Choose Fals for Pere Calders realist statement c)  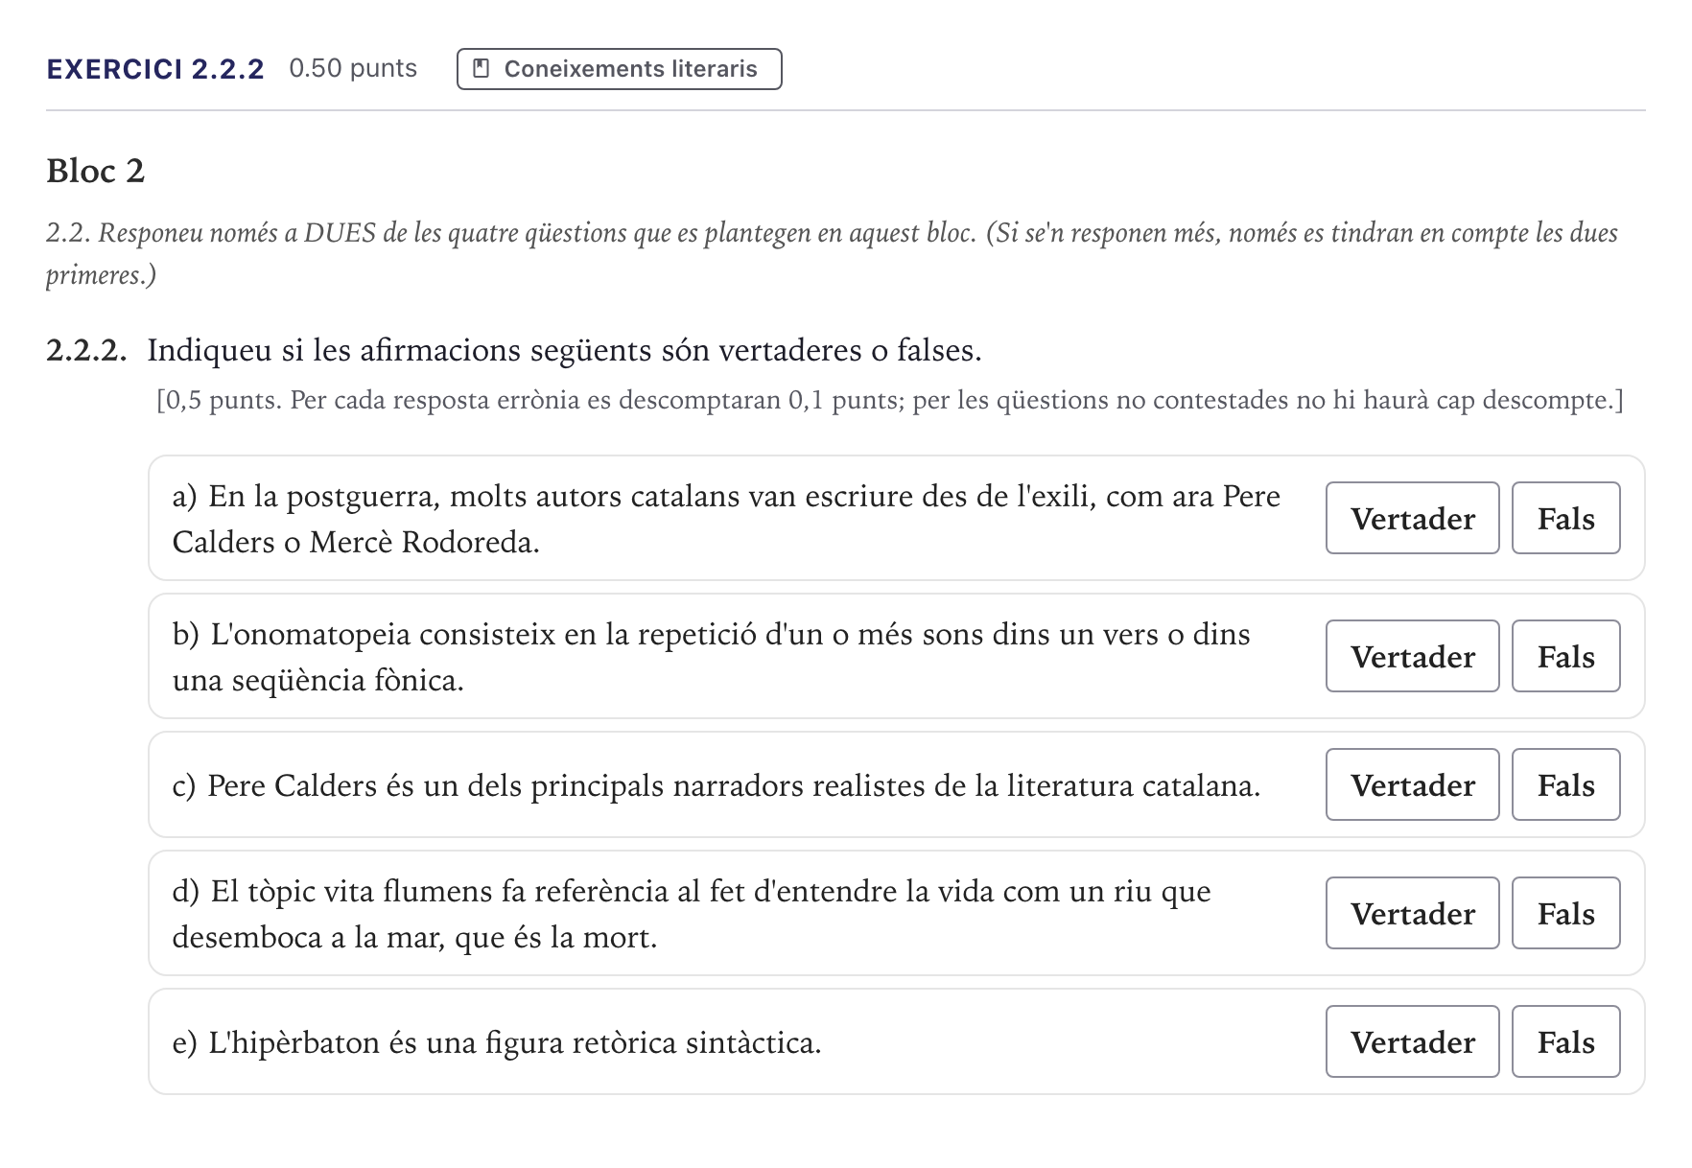tap(1565, 784)
